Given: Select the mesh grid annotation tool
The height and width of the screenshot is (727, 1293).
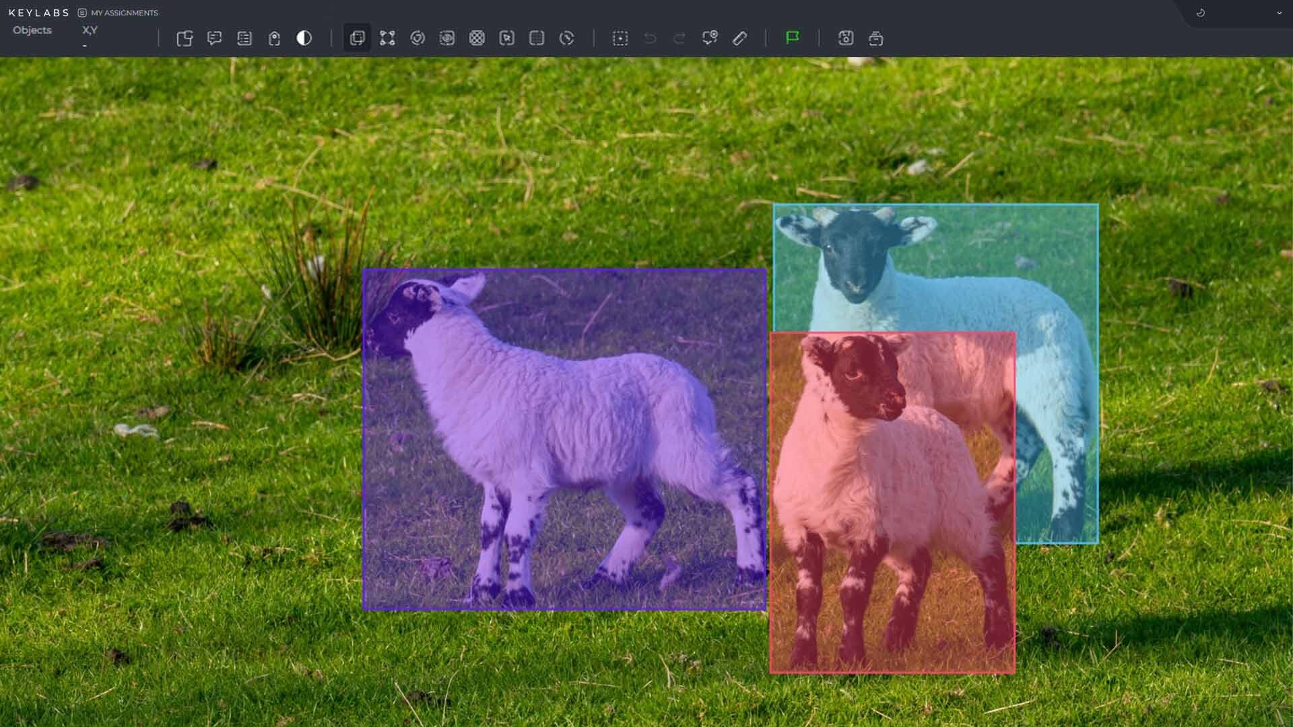Looking at the screenshot, I should [477, 38].
